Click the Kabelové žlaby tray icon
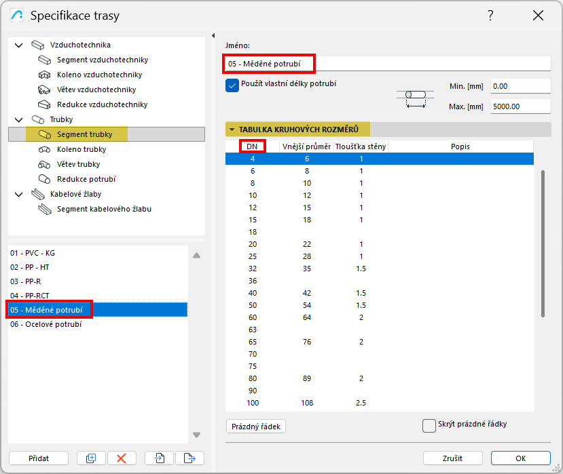 click(38, 195)
